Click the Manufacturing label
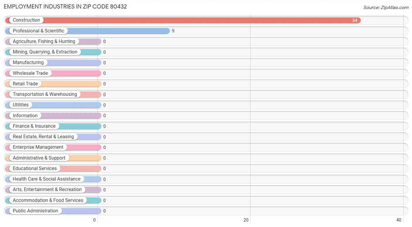This screenshot has height=227, width=412. [x=28, y=63]
